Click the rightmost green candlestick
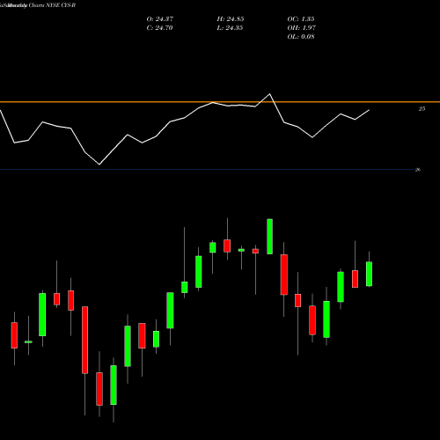Screen dimensions: 440x440 tap(369, 274)
